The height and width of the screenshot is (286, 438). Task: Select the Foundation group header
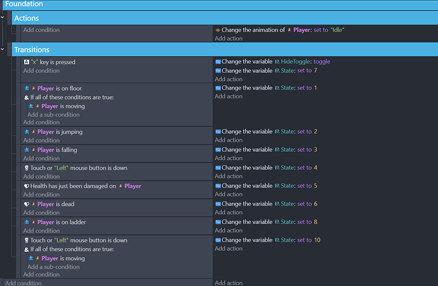click(x=24, y=4)
